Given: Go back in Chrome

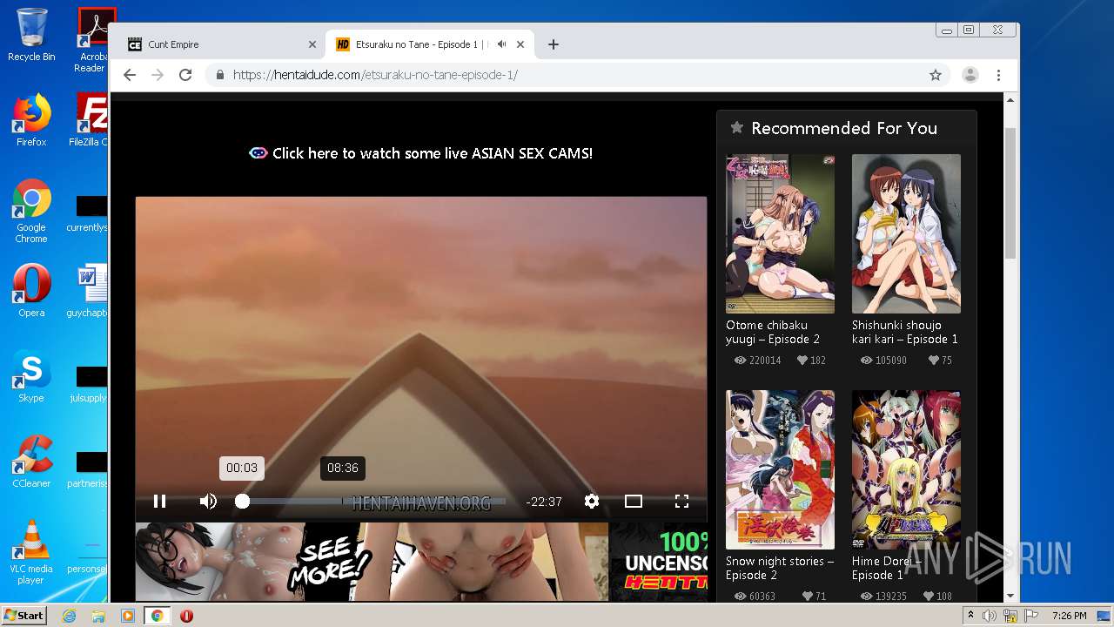Looking at the screenshot, I should pos(130,75).
